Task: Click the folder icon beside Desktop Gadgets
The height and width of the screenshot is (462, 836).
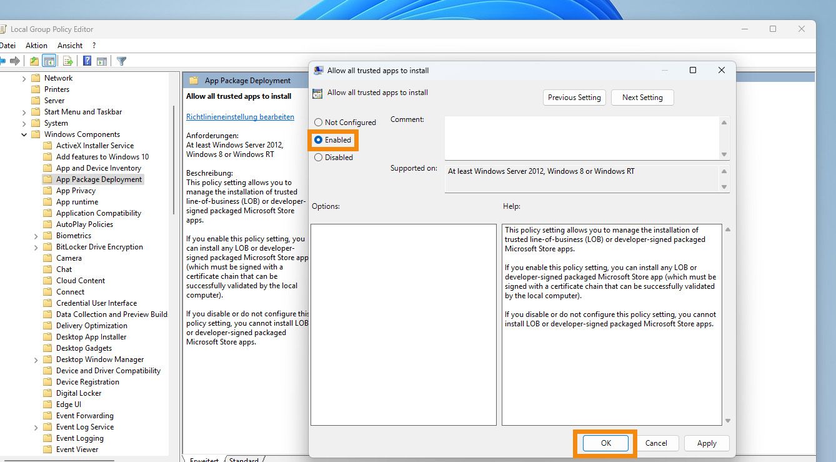Action: (x=47, y=348)
